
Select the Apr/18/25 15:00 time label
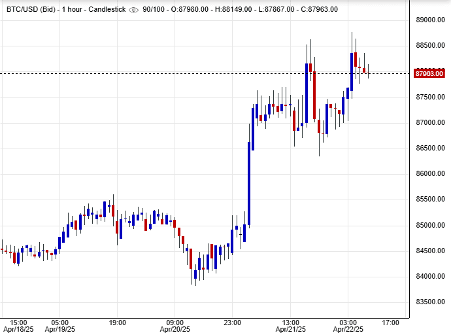18,326
